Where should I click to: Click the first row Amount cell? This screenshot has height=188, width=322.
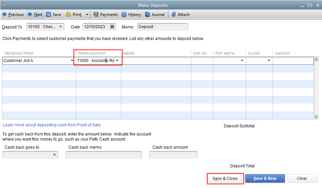point(293,61)
